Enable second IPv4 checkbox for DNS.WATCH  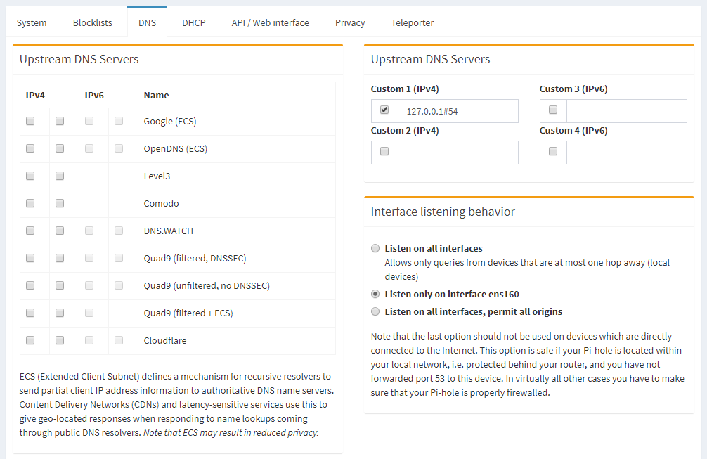point(60,231)
